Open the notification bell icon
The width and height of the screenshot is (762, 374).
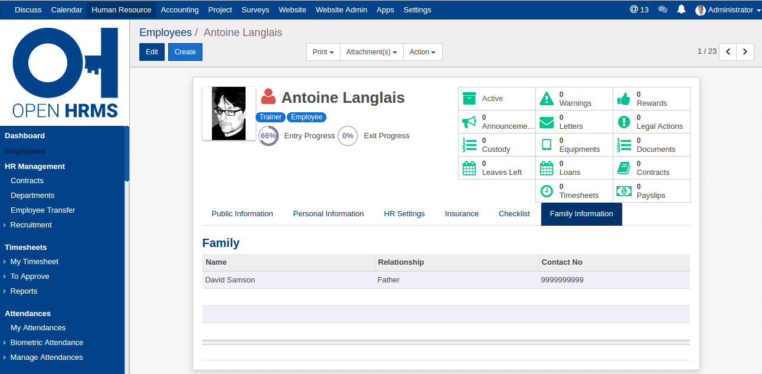coord(681,9)
